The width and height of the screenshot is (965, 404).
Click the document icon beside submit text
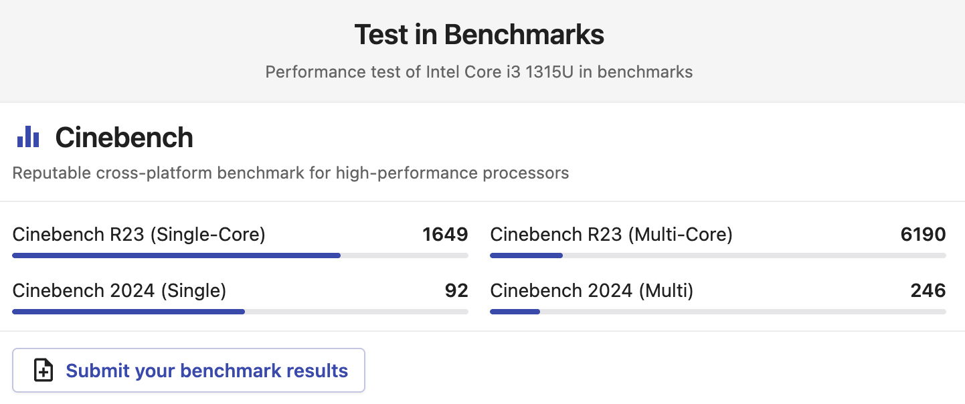43,370
